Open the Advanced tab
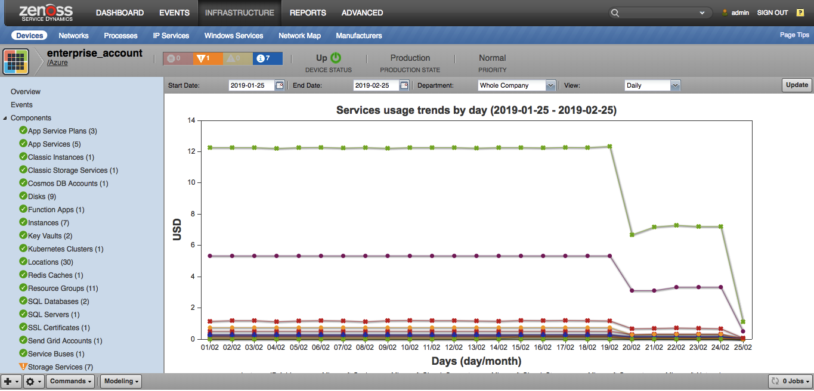Screen dimensions: 814x391 click(x=363, y=13)
